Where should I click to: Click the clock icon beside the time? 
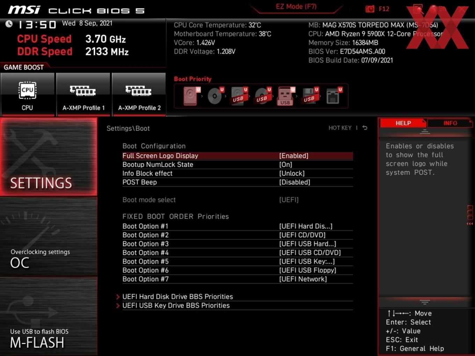[x=9, y=24]
